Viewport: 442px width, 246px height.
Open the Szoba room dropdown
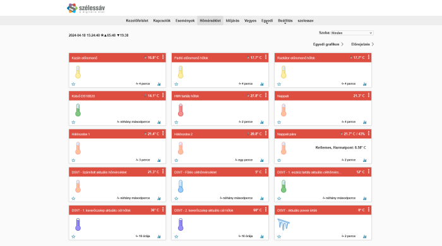[x=352, y=33]
